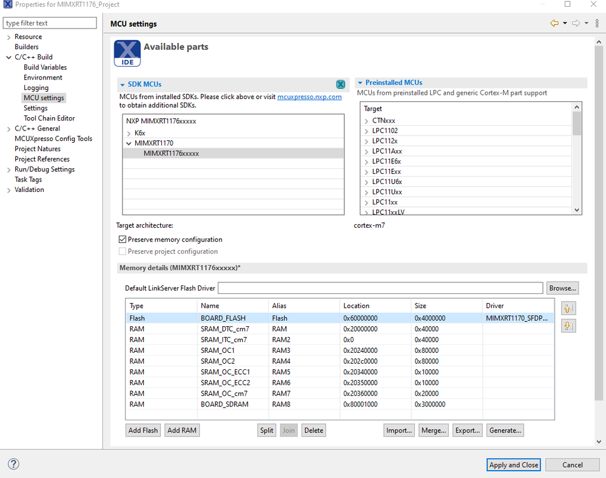
Task: Open the view menu three-dots icon
Action: tap(597, 23)
